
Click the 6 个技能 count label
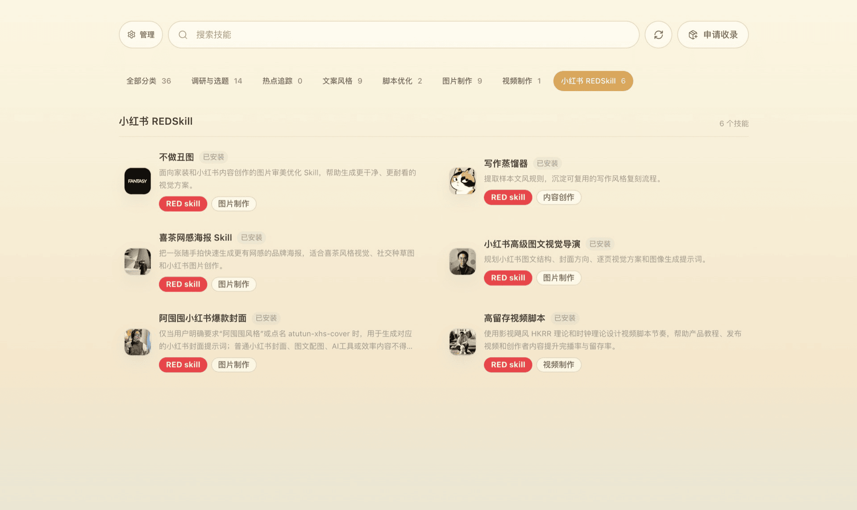pos(734,124)
